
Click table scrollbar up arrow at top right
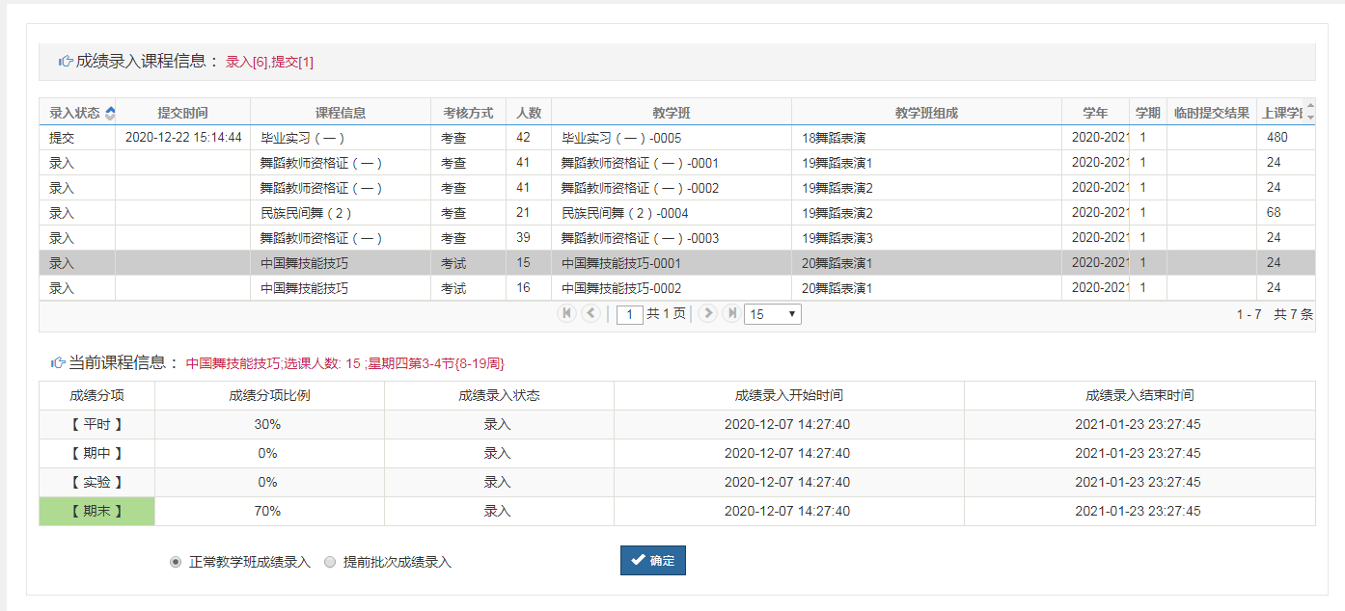click(1309, 106)
